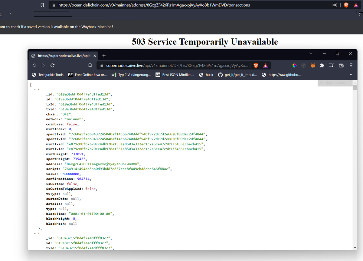Reload the supernode.saiive.live page
Screen dimensions: 363x261
click(52, 65)
